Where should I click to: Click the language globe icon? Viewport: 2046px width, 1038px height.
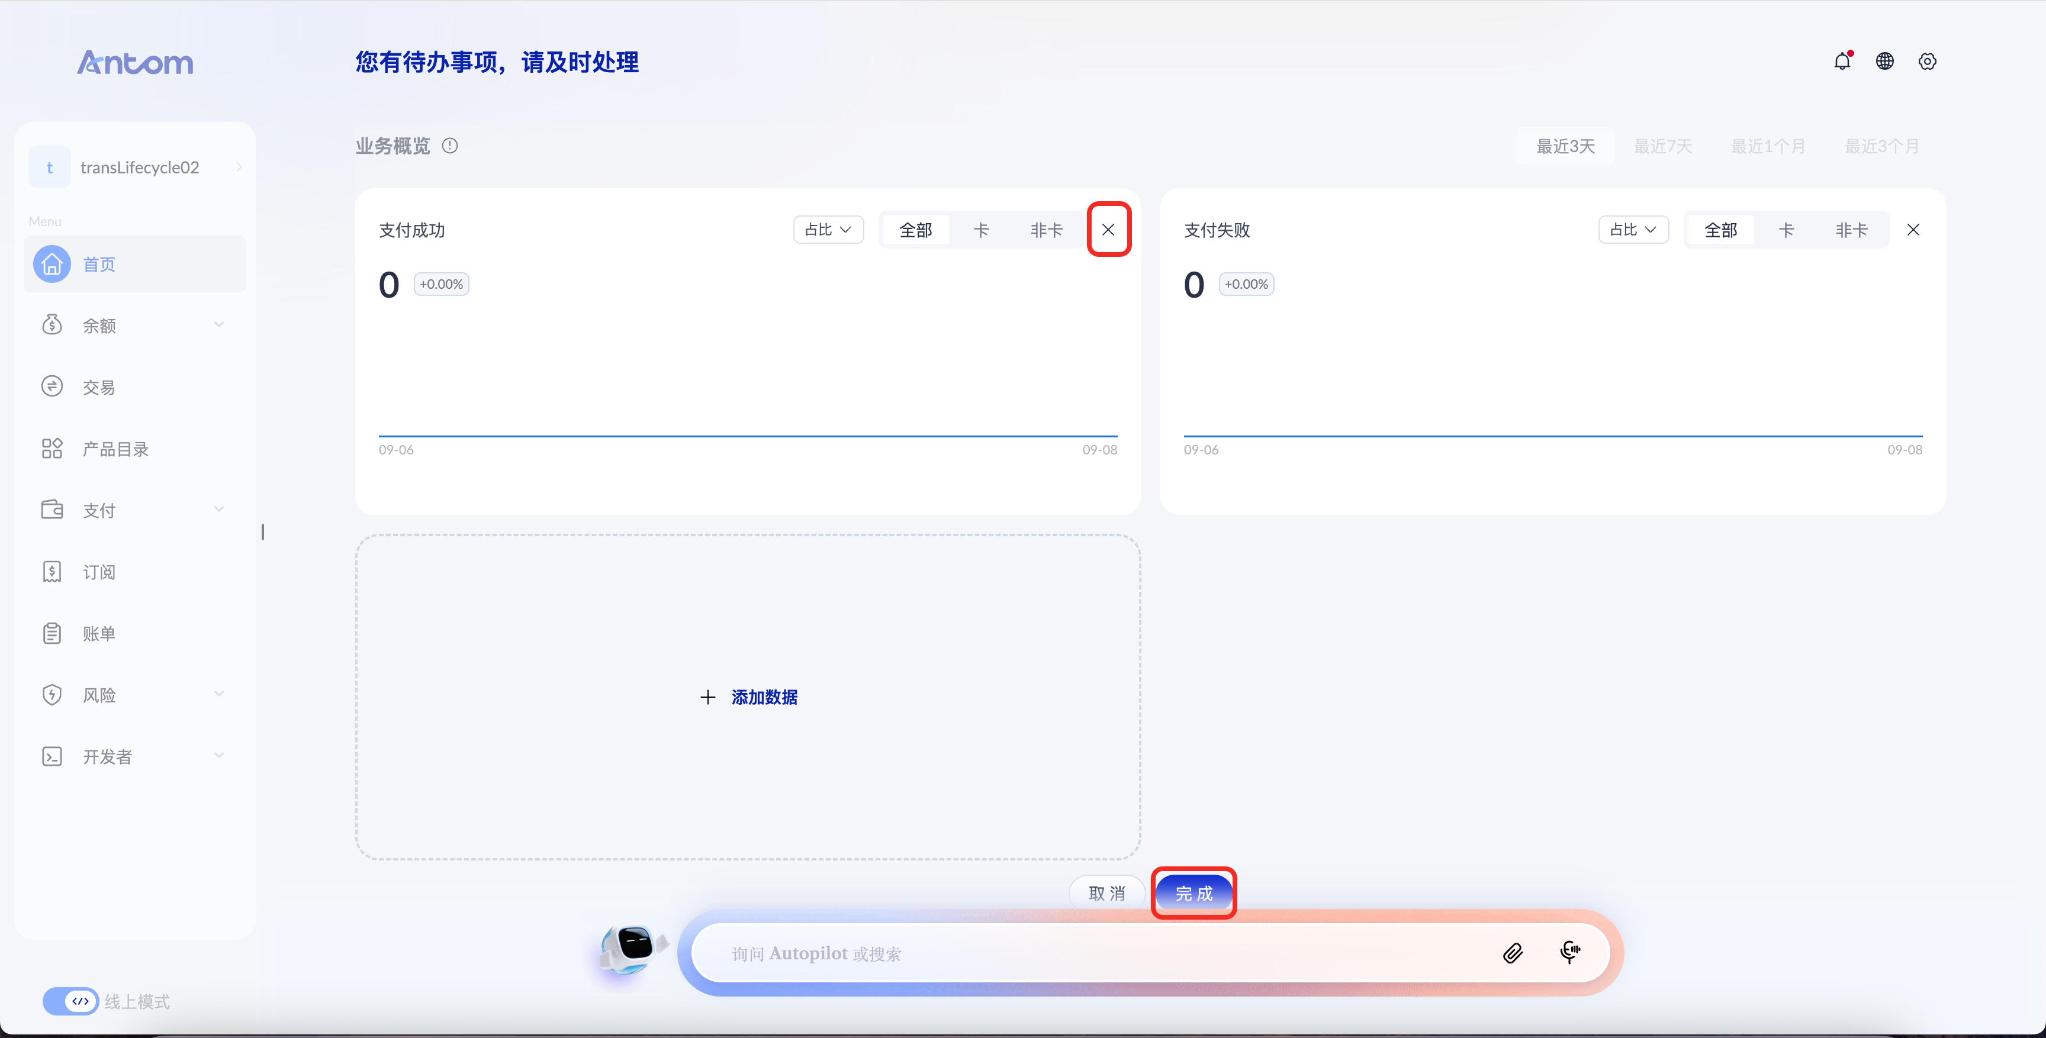point(1885,61)
